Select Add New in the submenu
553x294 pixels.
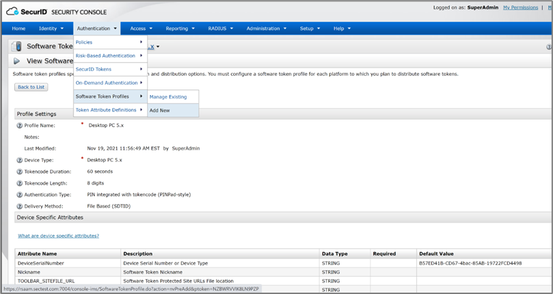click(160, 110)
